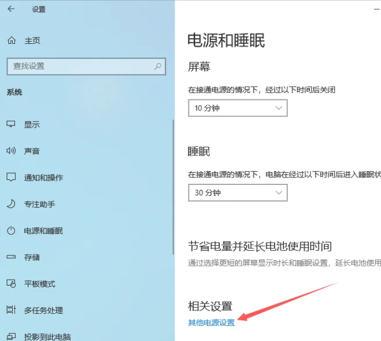
Task: Minimize the settings window
Action: tap(376, 9)
